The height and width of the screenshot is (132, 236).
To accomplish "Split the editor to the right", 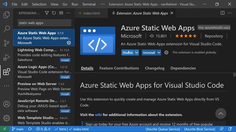I will point(222,13).
